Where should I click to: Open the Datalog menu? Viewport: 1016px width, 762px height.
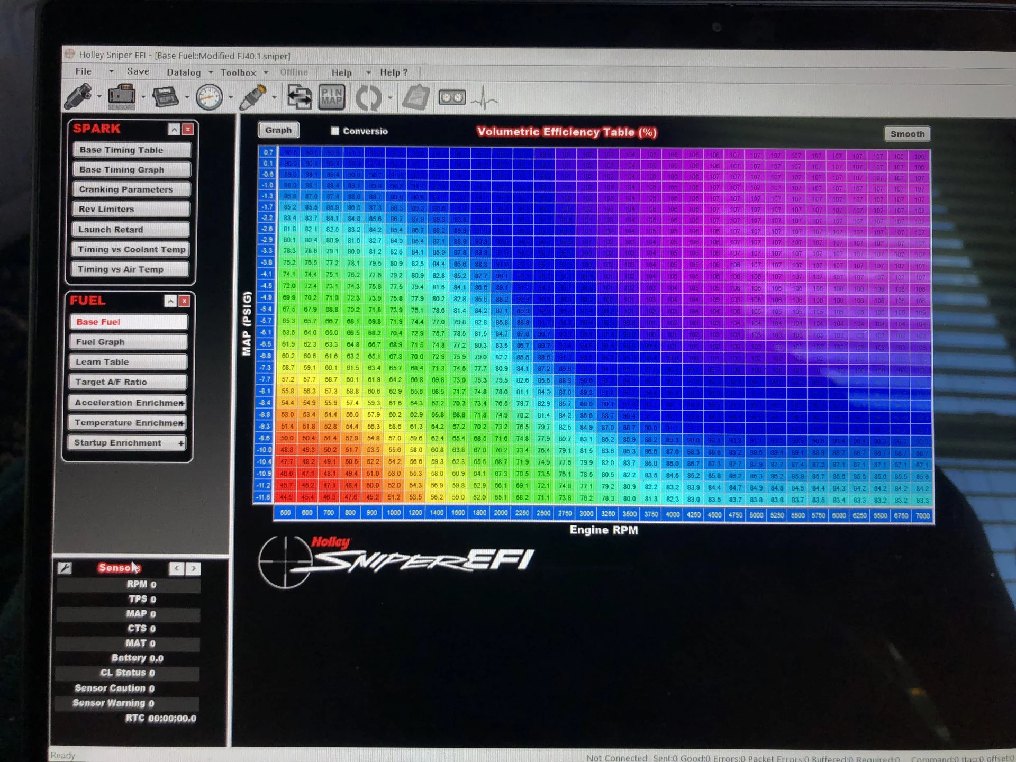coord(183,72)
